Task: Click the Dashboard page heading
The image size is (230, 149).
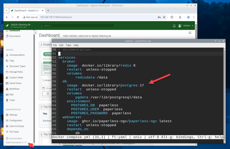Action: [x=49, y=35]
